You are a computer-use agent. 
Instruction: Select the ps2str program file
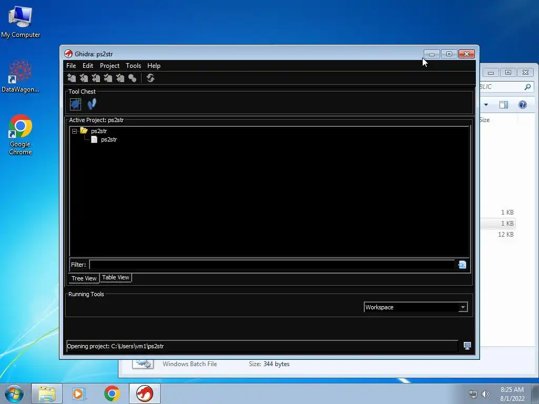(x=108, y=139)
